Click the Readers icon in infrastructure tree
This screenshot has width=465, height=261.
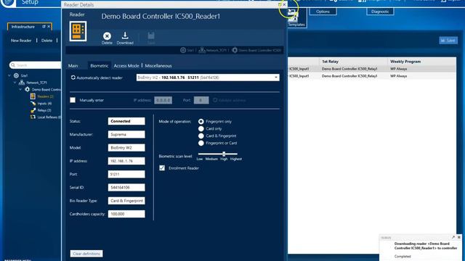(x=33, y=96)
